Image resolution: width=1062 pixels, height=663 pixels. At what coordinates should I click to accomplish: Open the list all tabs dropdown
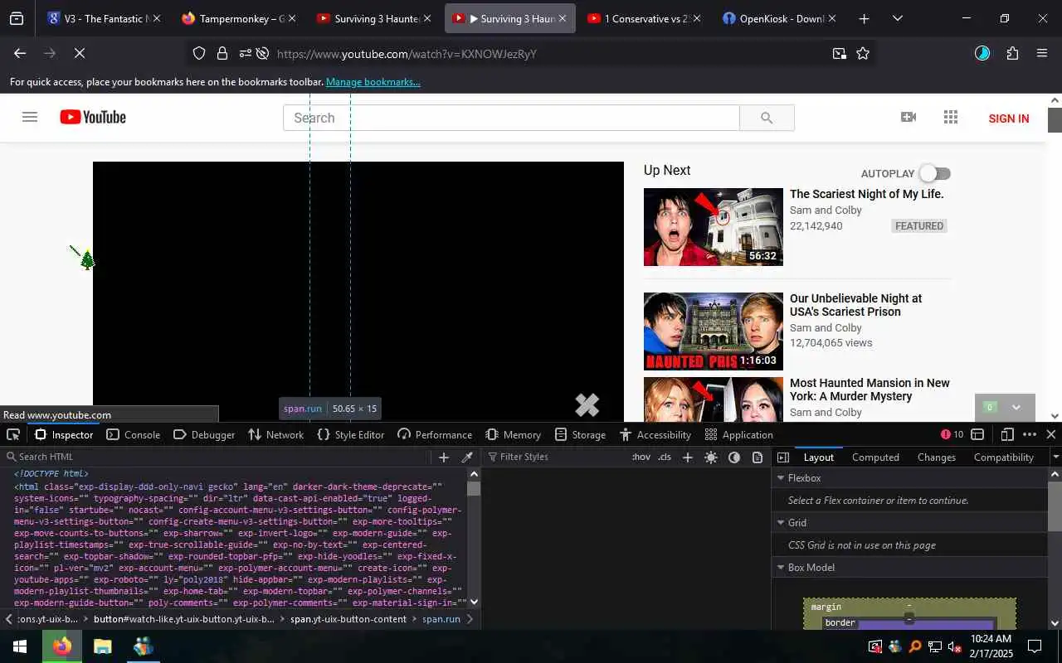897,18
